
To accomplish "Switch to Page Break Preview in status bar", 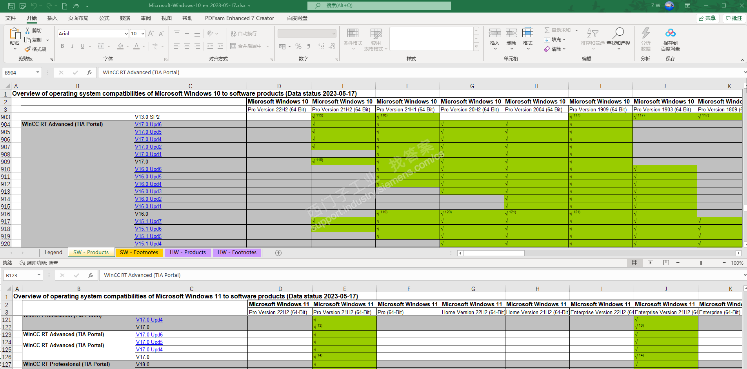I will (666, 263).
